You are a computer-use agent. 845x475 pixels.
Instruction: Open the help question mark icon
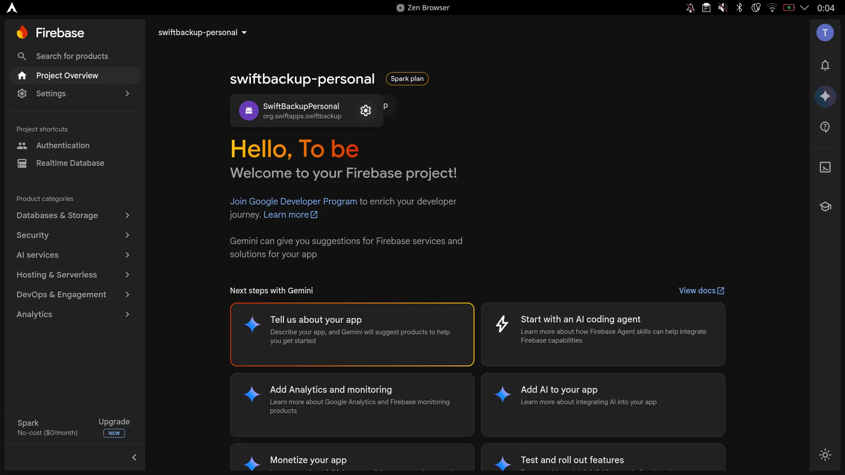pyautogui.click(x=825, y=127)
